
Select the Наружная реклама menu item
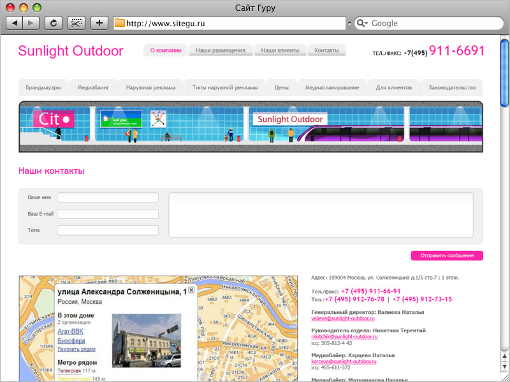150,87
